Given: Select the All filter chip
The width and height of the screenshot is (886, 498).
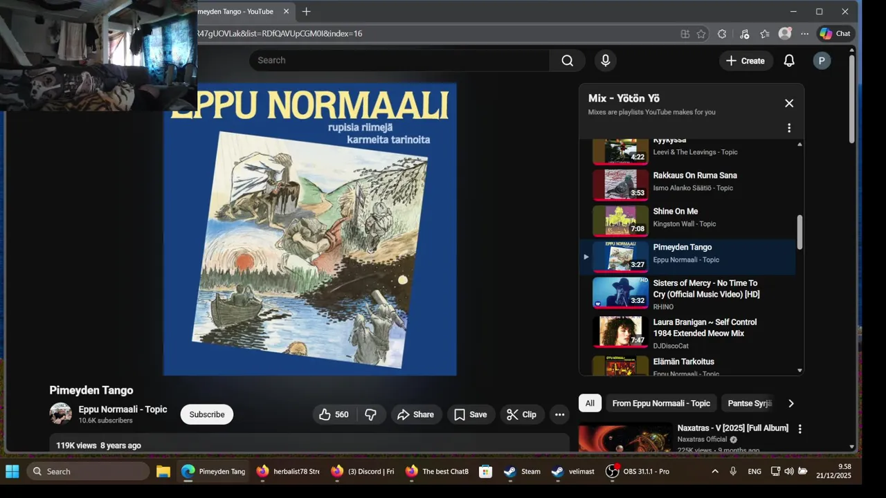Looking at the screenshot, I should click(590, 403).
